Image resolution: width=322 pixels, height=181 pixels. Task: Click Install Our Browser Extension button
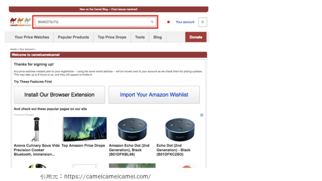click(59, 95)
